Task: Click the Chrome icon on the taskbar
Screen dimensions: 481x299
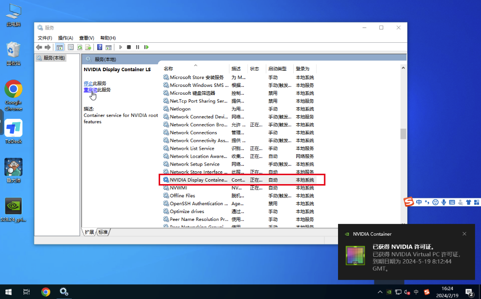Action: click(x=46, y=292)
